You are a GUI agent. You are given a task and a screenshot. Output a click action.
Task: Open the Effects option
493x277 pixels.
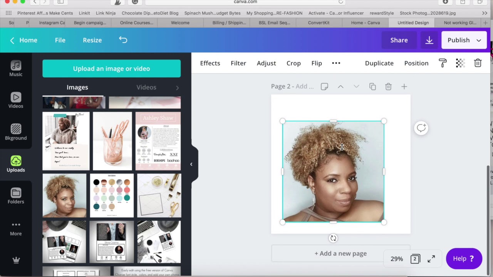[210, 63]
